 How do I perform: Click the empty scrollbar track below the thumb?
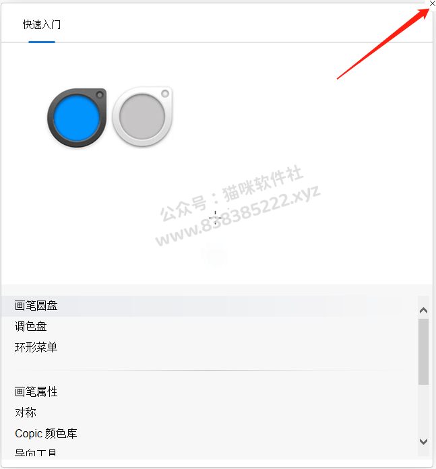coord(423,410)
